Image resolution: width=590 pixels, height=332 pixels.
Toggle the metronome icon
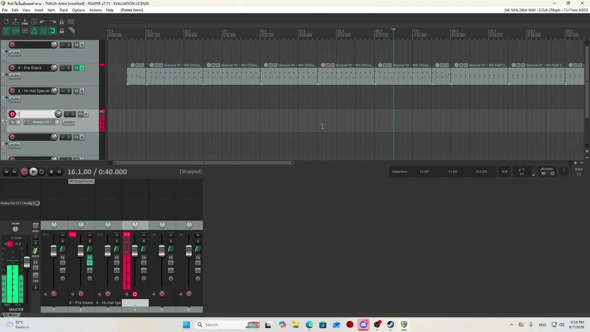(62, 22)
